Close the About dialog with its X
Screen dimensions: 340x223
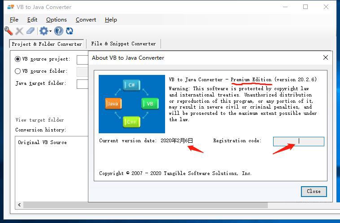pyautogui.click(x=326, y=57)
